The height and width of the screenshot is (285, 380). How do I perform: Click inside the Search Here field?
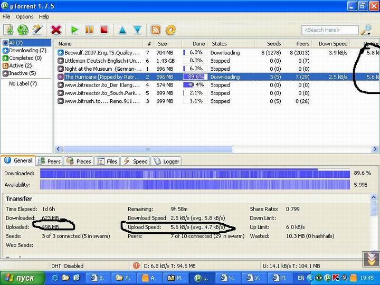[x=330, y=30]
